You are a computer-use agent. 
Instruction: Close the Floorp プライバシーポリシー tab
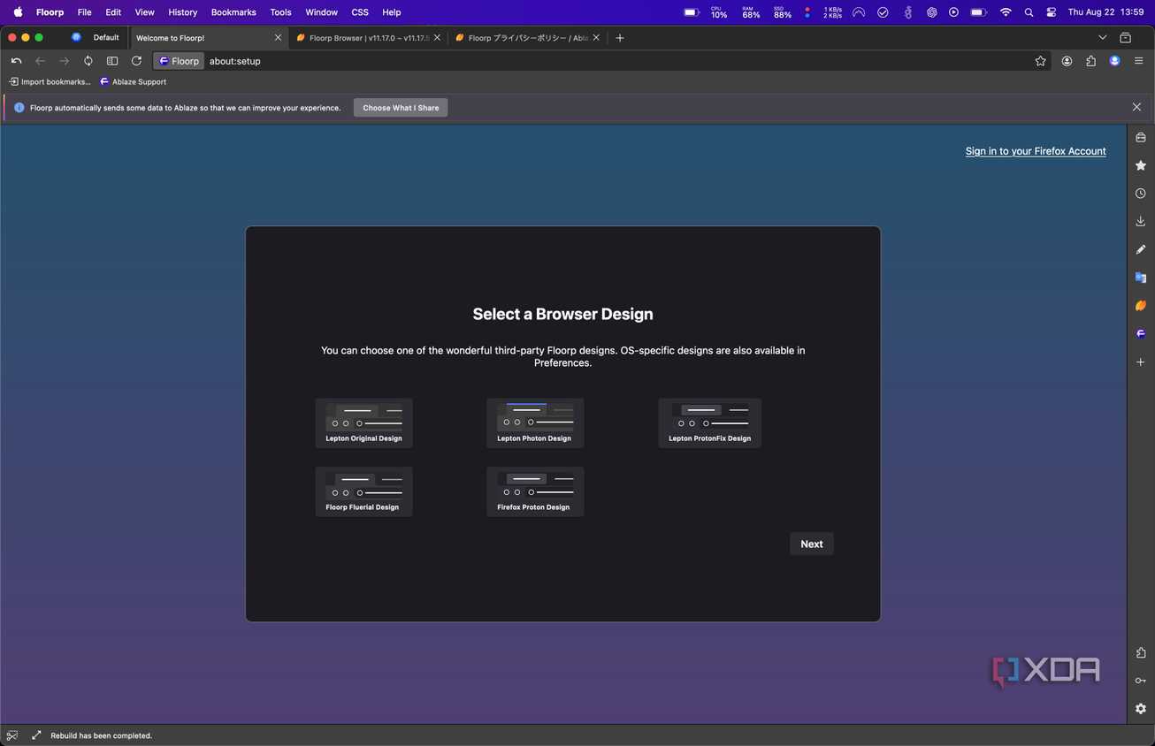596,38
